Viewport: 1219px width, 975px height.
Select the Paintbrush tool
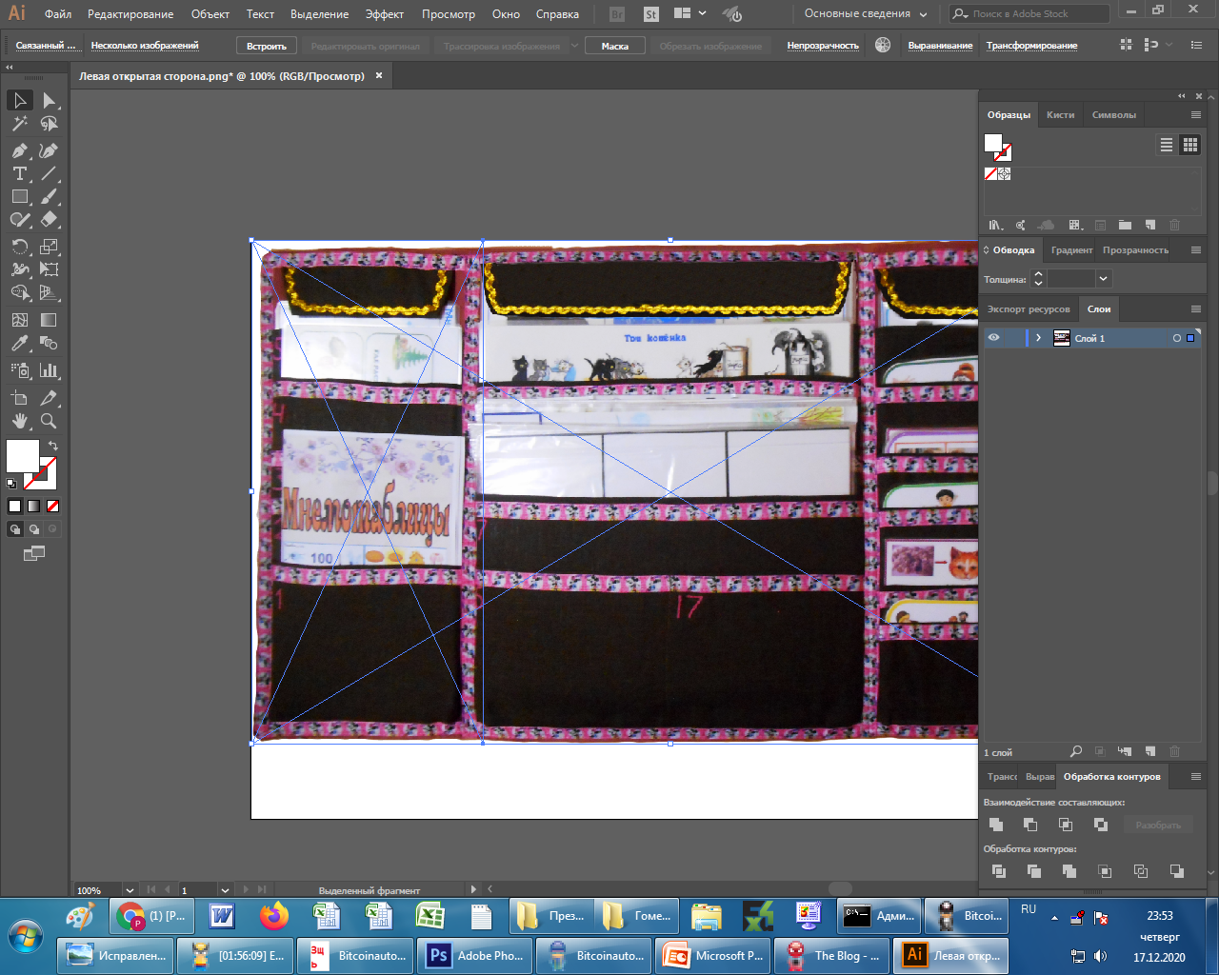[x=50, y=196]
